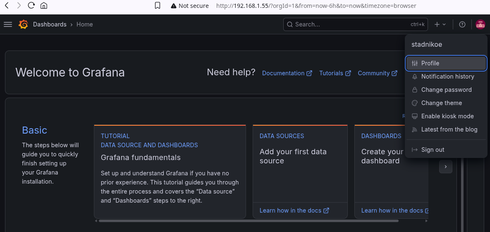Open Grafana hamburger navigation menu

(x=8, y=24)
